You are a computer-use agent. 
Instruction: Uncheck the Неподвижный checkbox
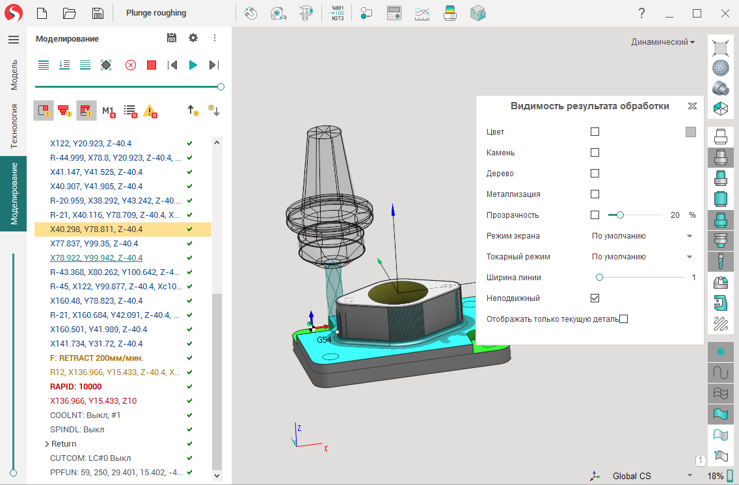point(595,298)
